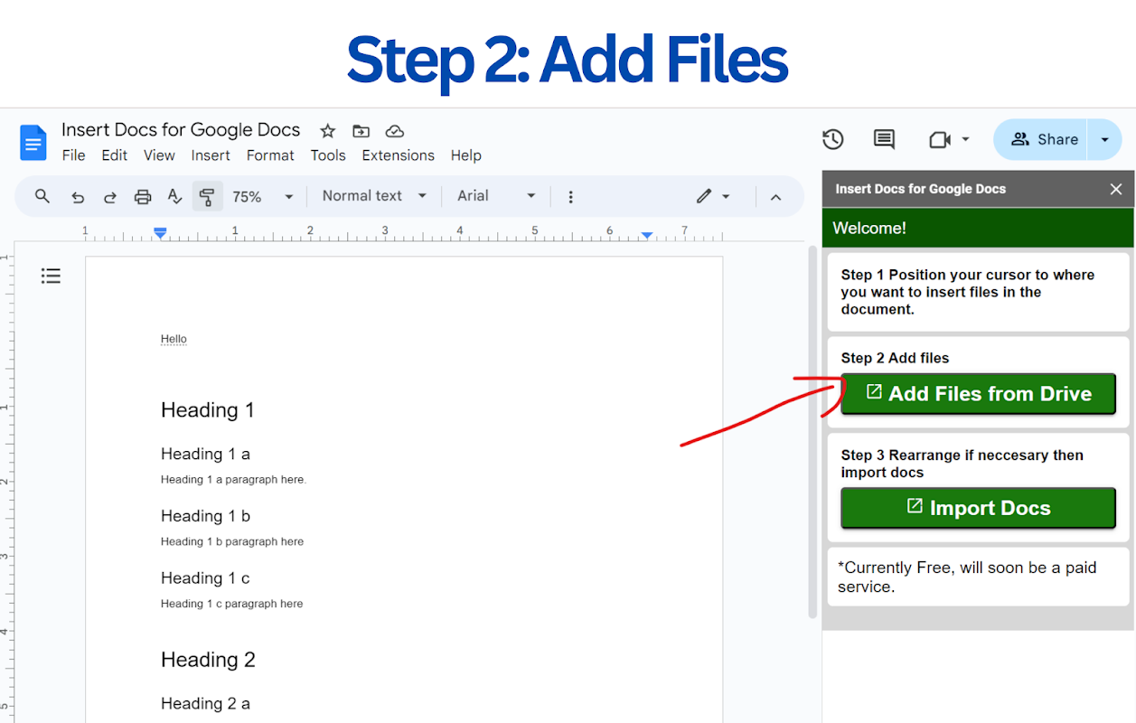Click the Heading 1 a paragraph text
The width and height of the screenshot is (1136, 723).
click(x=233, y=480)
